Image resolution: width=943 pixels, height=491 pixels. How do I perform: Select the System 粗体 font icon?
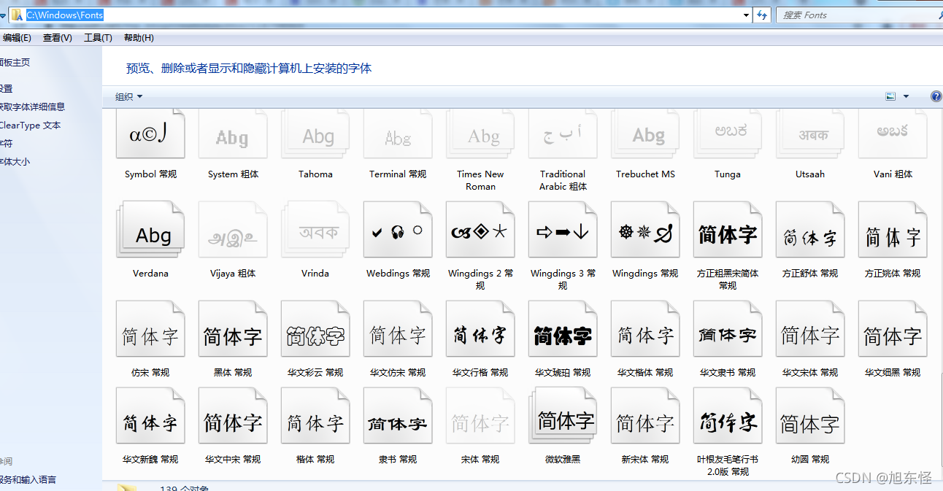click(233, 135)
